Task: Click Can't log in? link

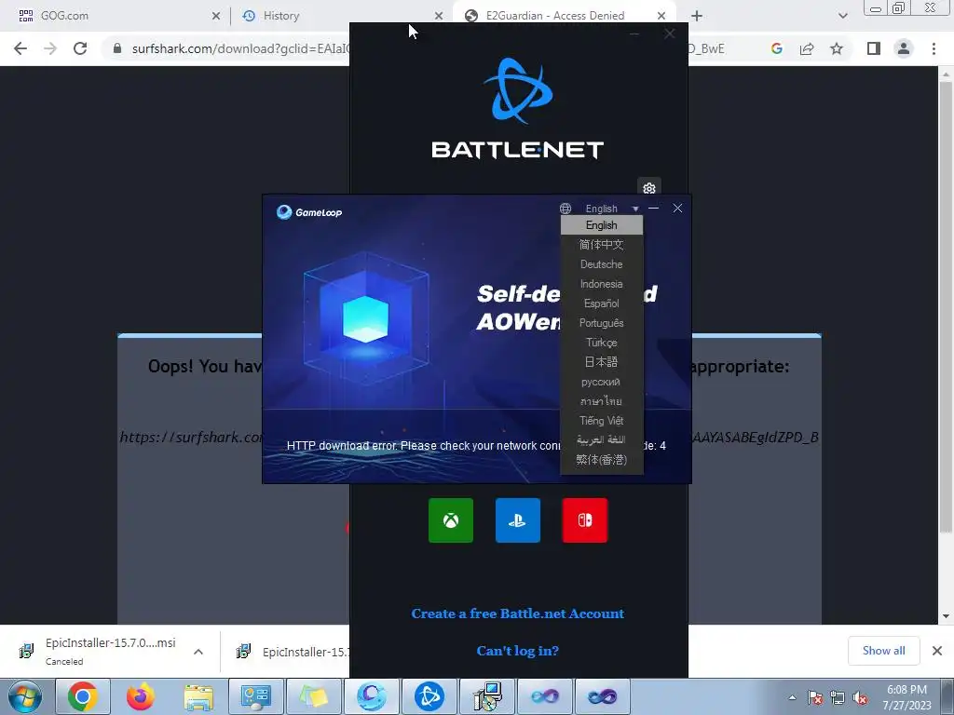Action: coord(518,651)
